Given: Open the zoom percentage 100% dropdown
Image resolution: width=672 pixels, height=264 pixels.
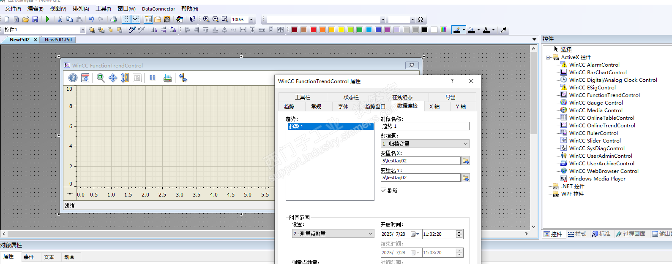Looking at the screenshot, I should (251, 19).
